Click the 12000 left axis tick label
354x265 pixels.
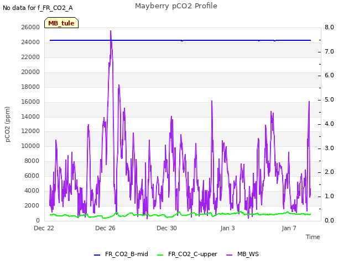tap(30, 131)
